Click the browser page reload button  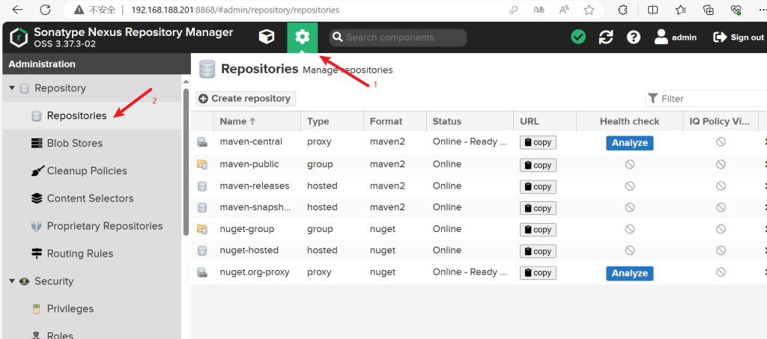[x=45, y=10]
